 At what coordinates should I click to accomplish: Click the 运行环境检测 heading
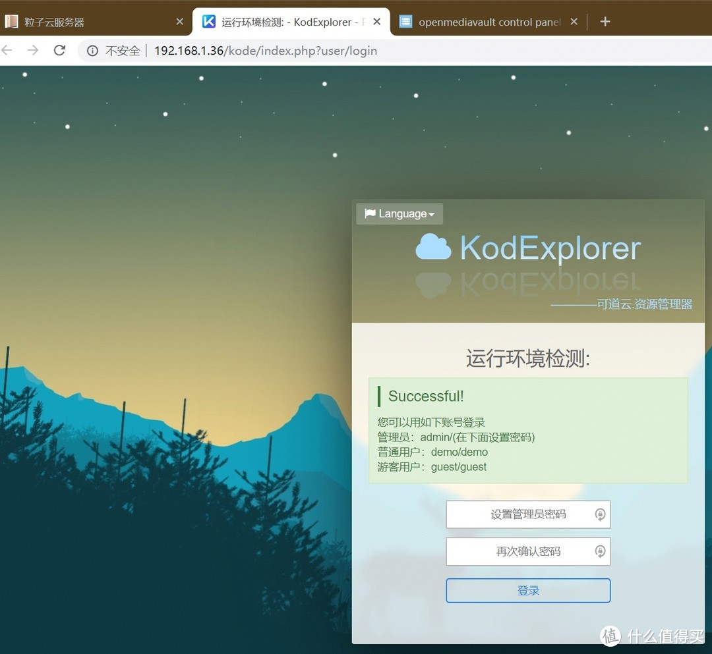click(528, 358)
